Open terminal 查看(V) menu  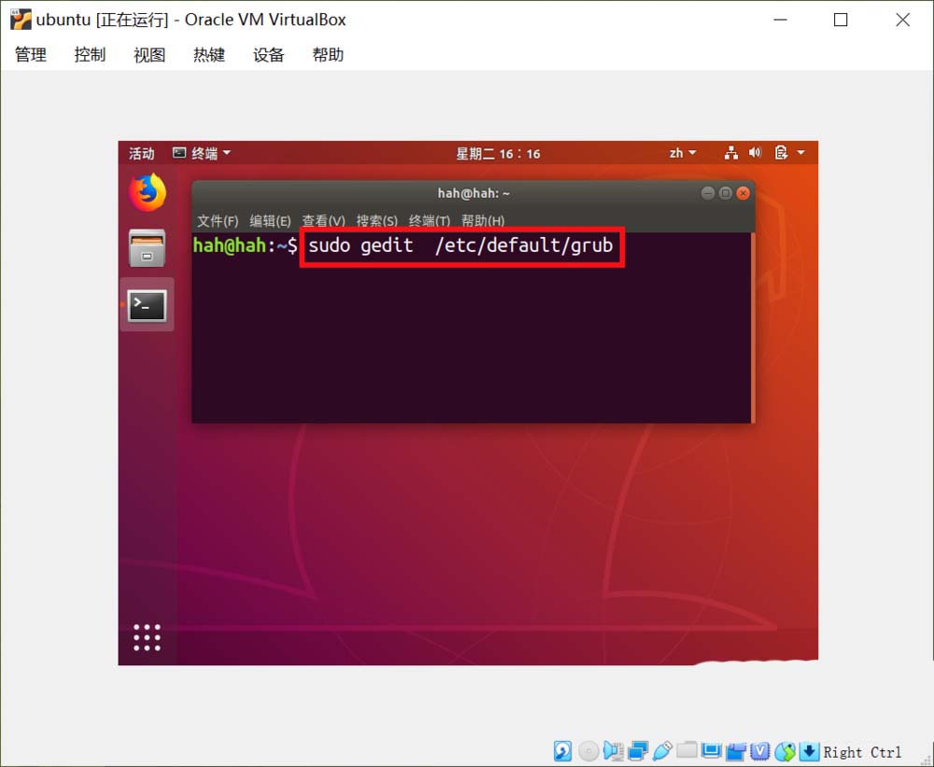[x=323, y=221]
